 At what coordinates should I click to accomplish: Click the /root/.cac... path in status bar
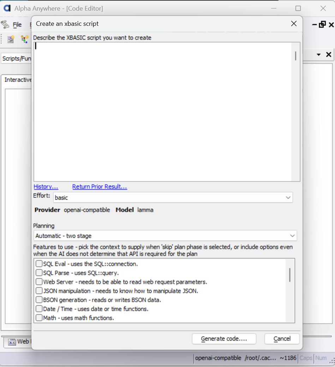pyautogui.click(x=261, y=358)
